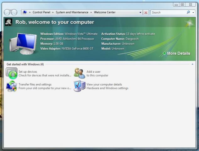Open Add a user text link
The width and height of the screenshot is (199, 151).
click(94, 72)
